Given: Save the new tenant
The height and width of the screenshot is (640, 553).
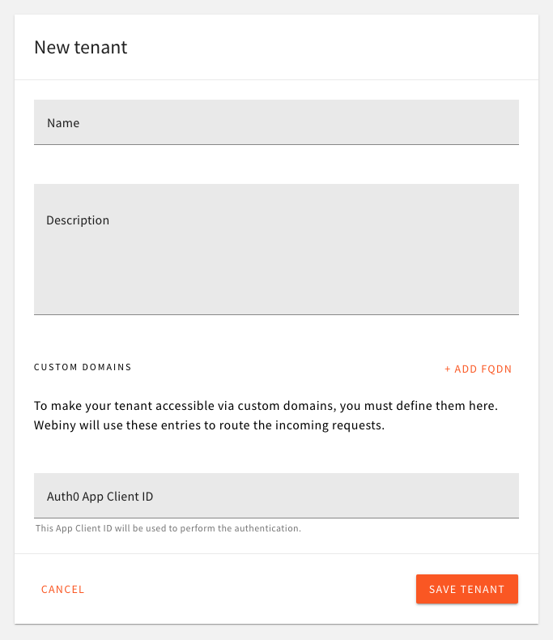Looking at the screenshot, I should pos(466,590).
